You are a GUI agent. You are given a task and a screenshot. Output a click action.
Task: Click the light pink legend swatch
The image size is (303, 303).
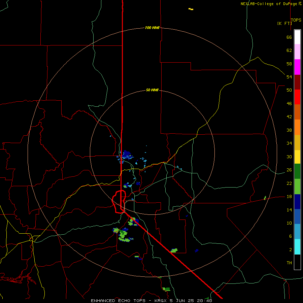pyautogui.click(x=297, y=52)
